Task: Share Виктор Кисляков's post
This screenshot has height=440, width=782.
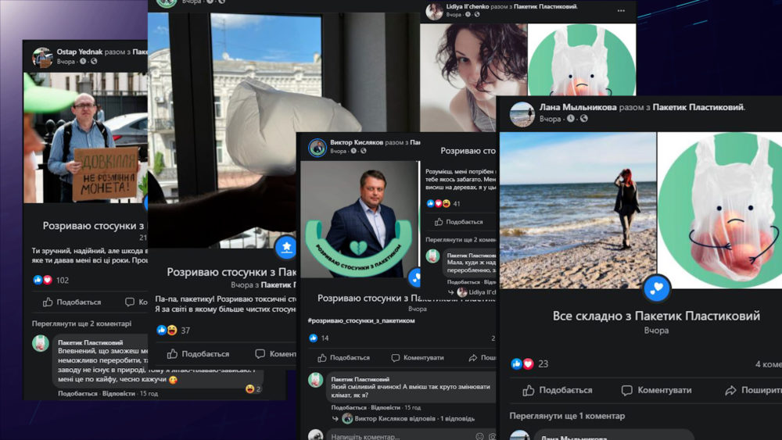Action: click(x=482, y=358)
